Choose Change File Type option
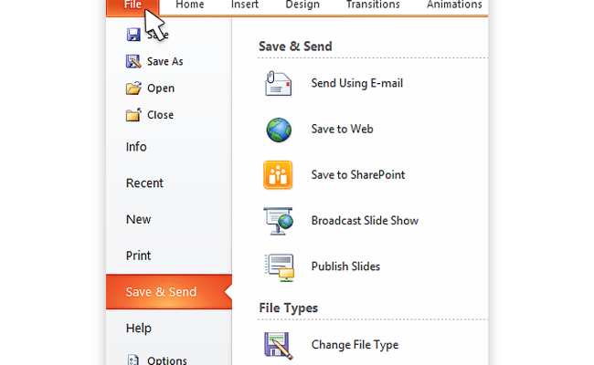Screen dimensions: 594x365 (x=355, y=345)
